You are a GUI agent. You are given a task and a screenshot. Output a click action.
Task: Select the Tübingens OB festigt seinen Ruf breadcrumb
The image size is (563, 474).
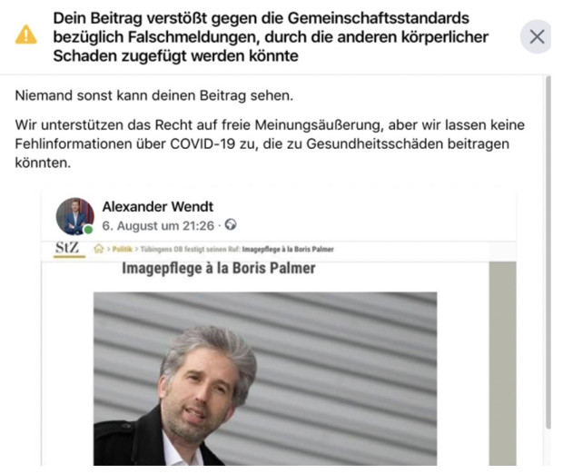191,249
